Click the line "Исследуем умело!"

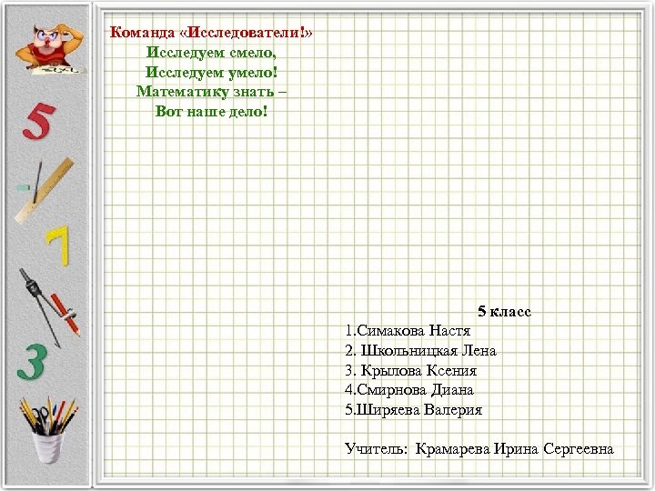[211, 72]
